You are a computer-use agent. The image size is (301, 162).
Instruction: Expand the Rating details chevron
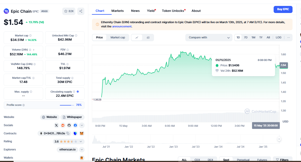click(x=81, y=141)
